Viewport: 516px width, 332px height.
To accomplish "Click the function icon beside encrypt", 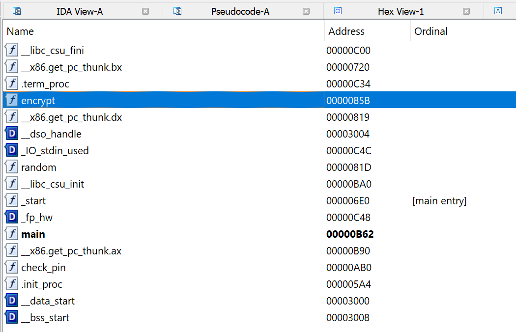I will (11, 101).
